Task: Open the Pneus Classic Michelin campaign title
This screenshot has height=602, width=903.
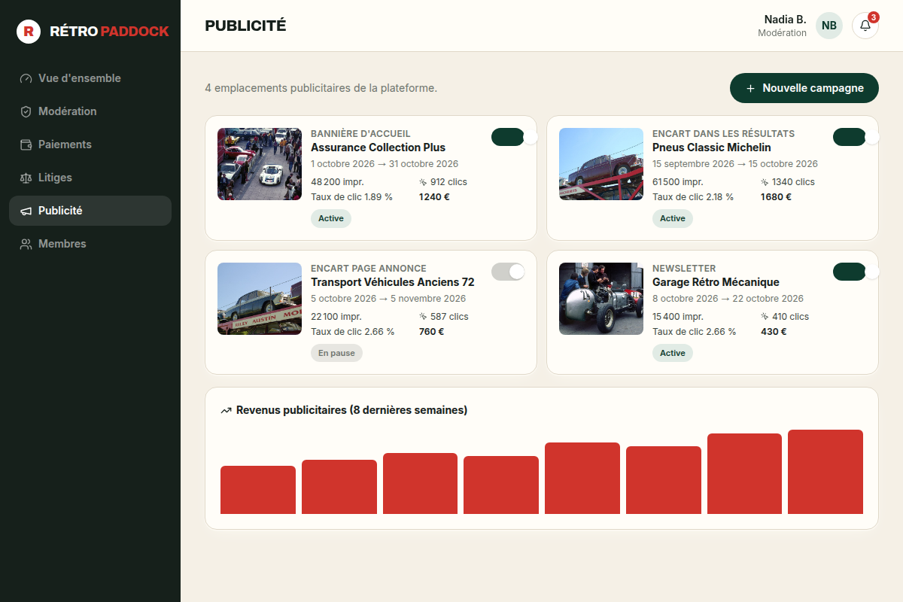Action: [712, 147]
